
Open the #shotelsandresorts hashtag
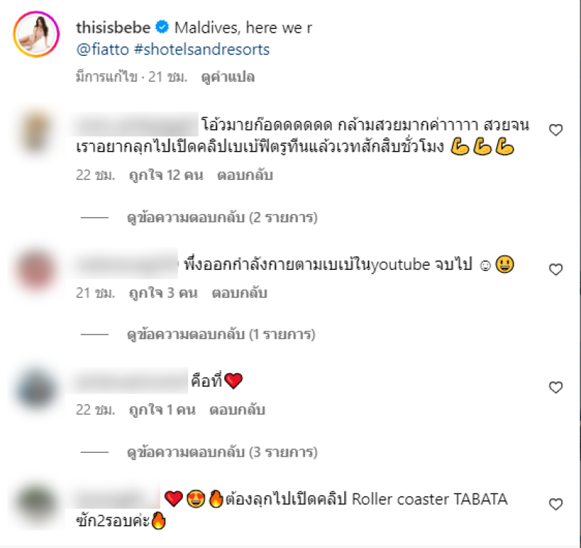pos(202,49)
